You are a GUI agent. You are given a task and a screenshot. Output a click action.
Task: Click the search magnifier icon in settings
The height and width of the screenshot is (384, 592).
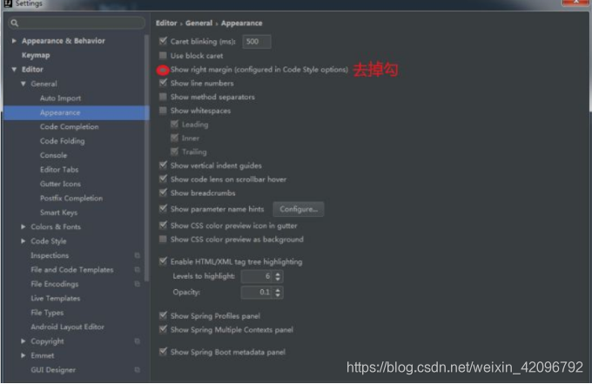[x=14, y=23]
